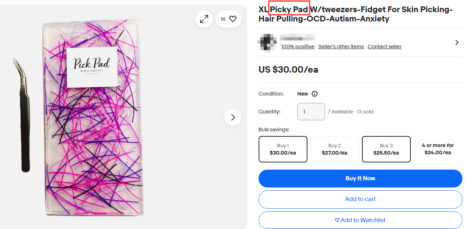Show the next product image
466x229 pixels.
[233, 117]
